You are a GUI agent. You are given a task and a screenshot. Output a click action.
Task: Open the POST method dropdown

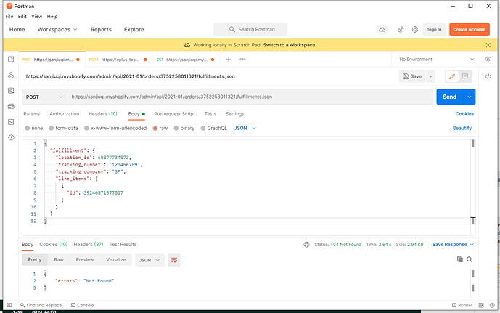pyautogui.click(x=44, y=96)
